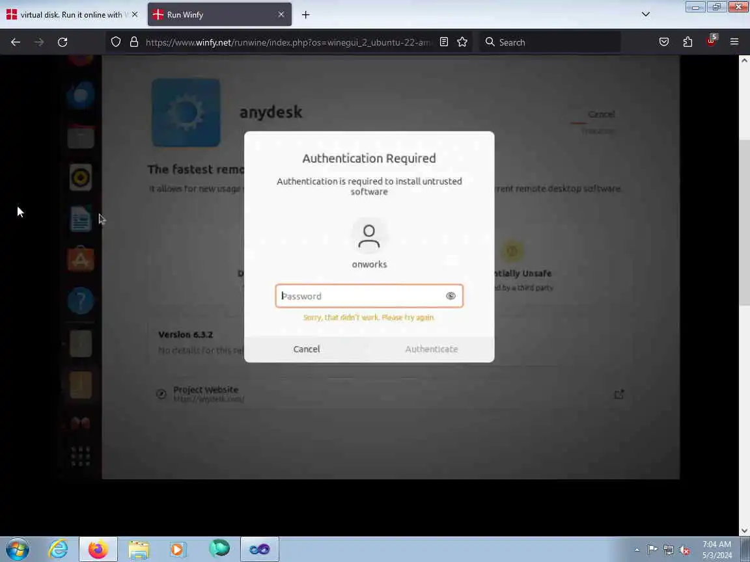The image size is (750, 562).
Task: Click the network tray icon
Action: pyautogui.click(x=669, y=550)
